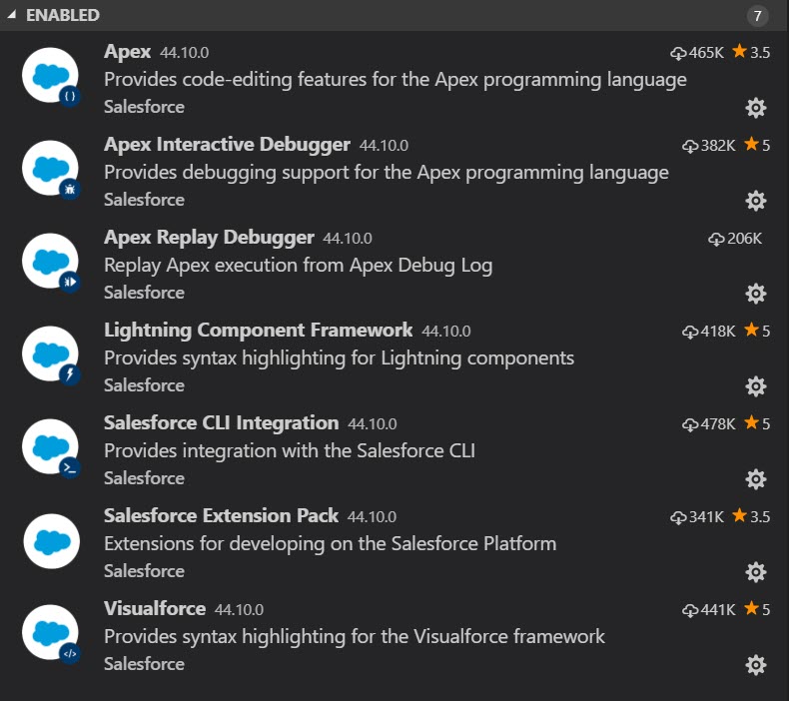
Task: Click the Apex rating stars
Action: click(751, 52)
